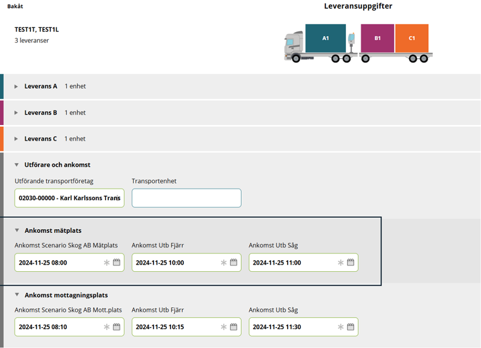The width and height of the screenshot is (481, 348).
Task: Click the empty Transportenhet input field
Action: [x=187, y=198]
